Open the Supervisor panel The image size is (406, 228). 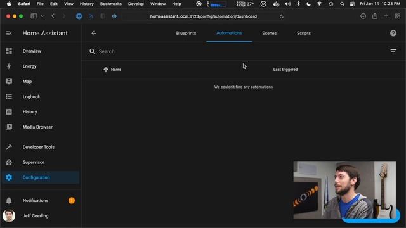(41, 162)
